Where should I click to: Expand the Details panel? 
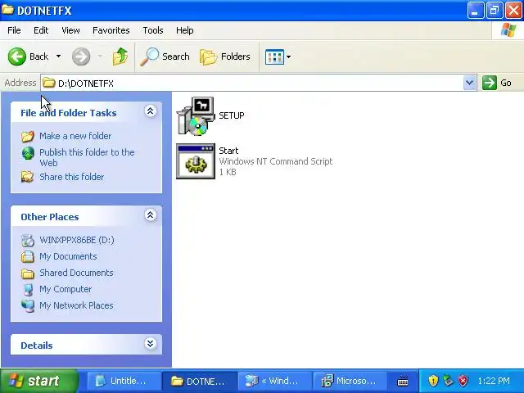tap(151, 343)
